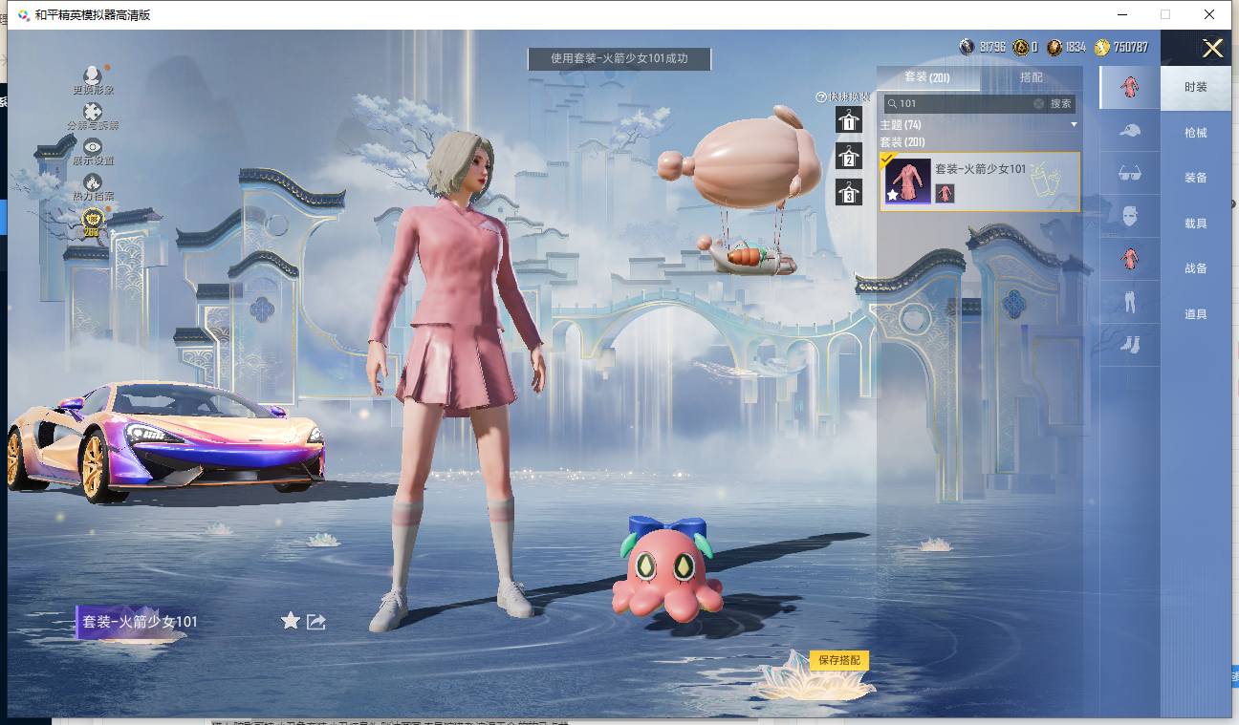
Task: Open the 装备 menu tab
Action: (1196, 178)
